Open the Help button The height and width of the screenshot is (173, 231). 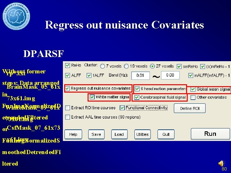point(73,134)
